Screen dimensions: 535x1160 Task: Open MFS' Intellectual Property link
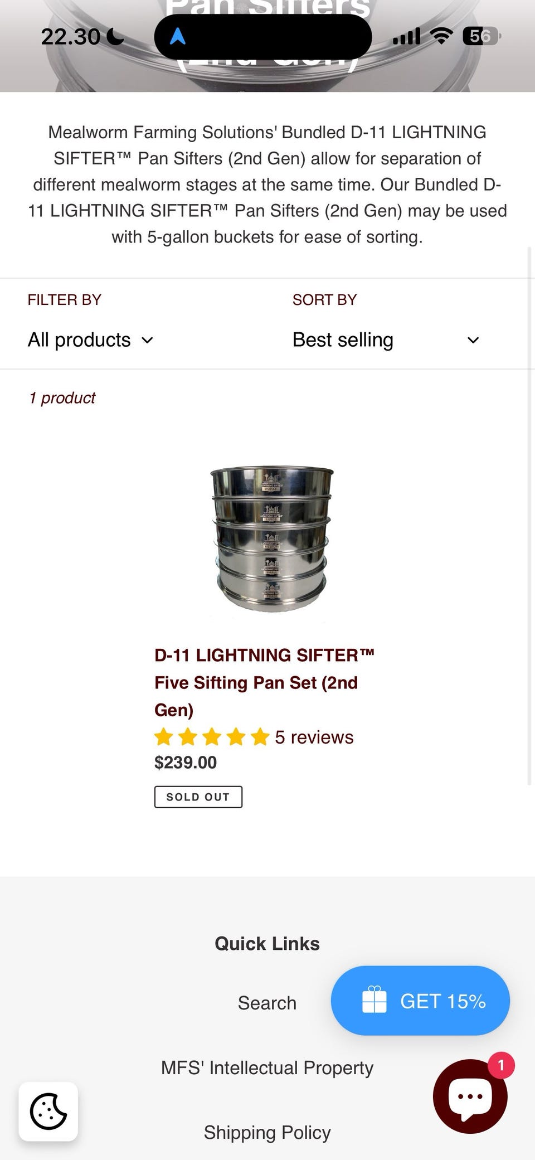point(267,1067)
